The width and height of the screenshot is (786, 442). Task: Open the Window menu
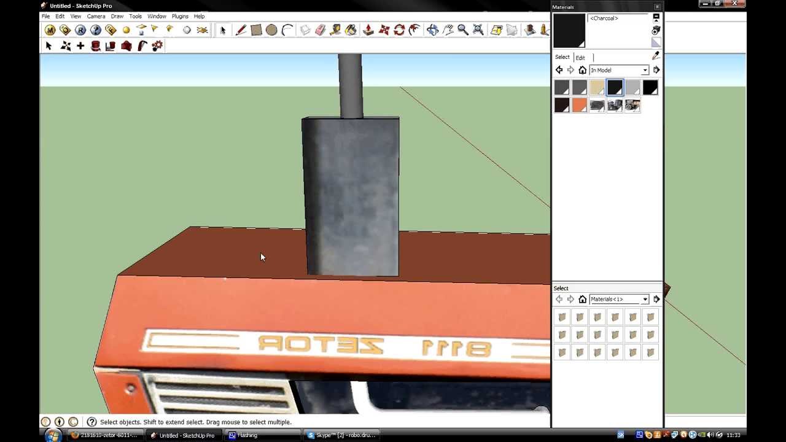[157, 17]
